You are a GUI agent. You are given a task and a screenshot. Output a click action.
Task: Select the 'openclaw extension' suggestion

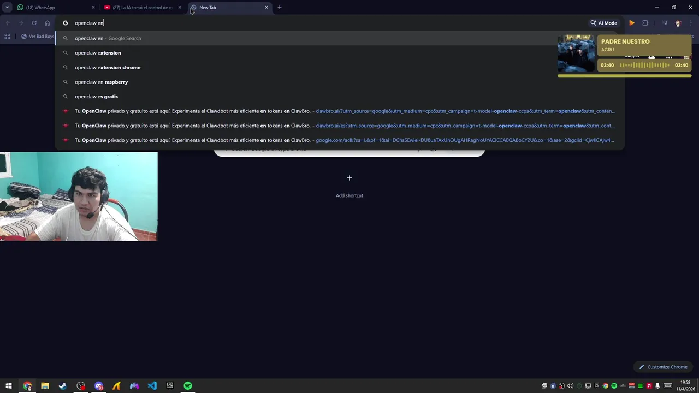click(339, 53)
